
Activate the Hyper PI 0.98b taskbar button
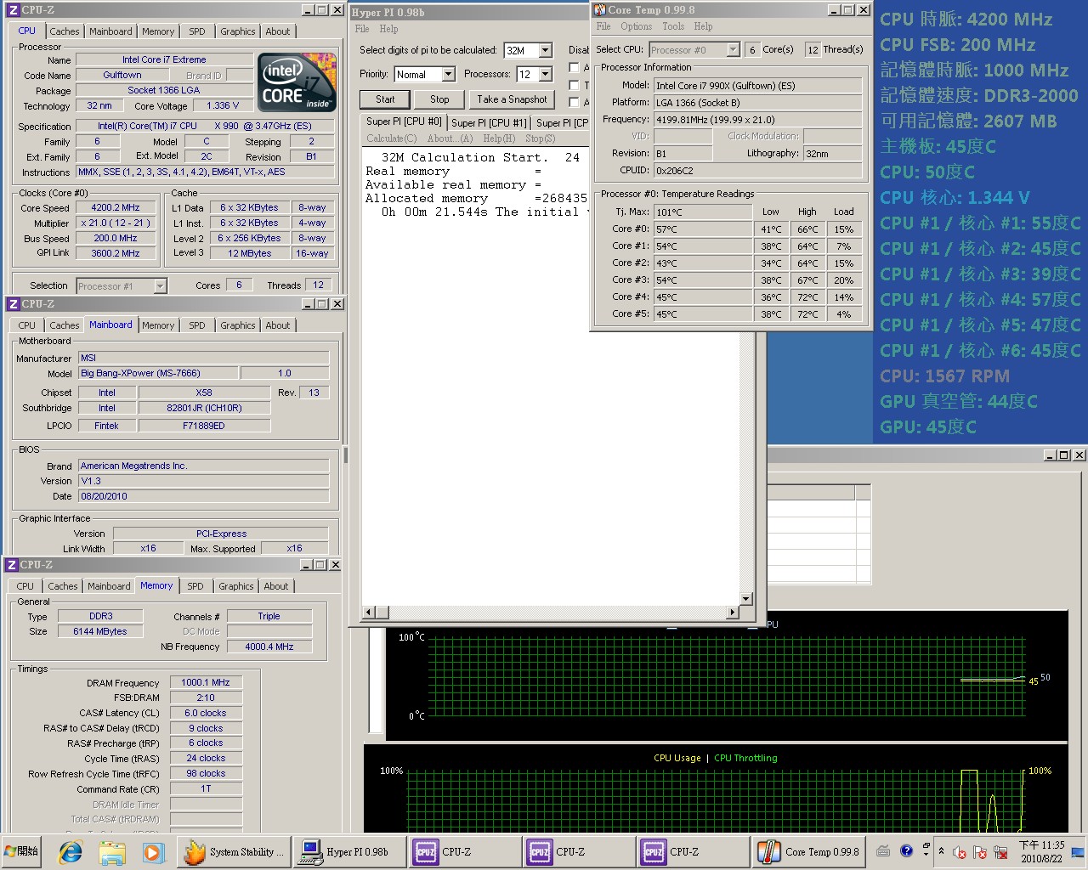350,851
